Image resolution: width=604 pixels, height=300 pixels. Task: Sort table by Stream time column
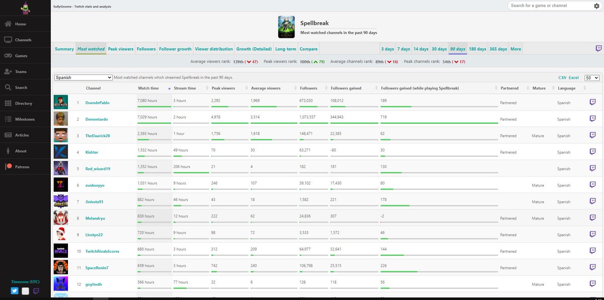(x=185, y=88)
